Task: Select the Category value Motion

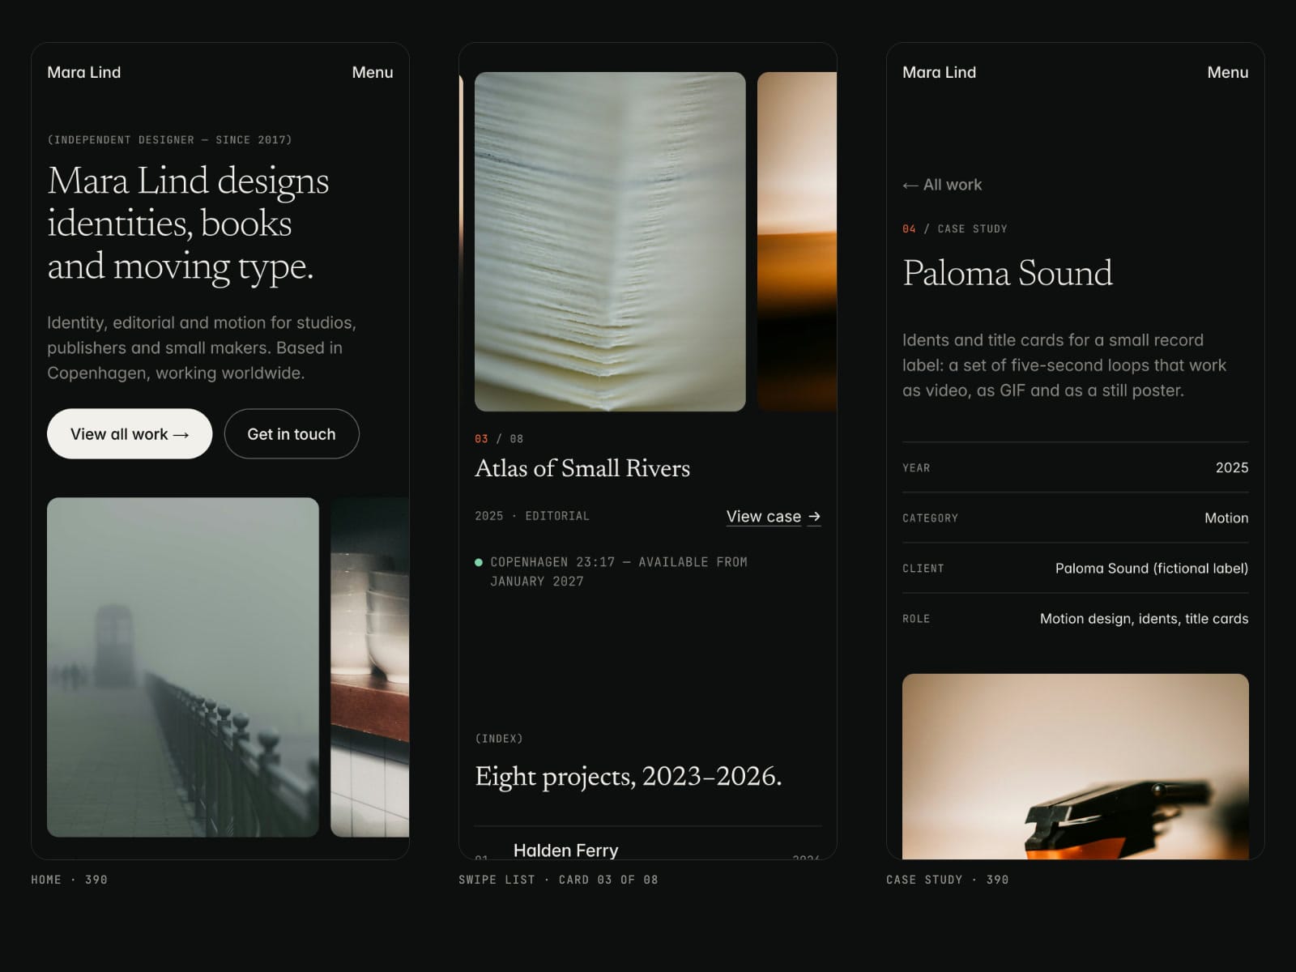Action: tap(1226, 518)
